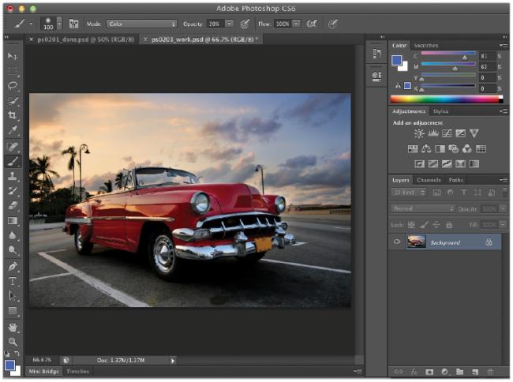Screen dimensions: 513x382
Task: Switch to ps0201_done.psd document tab
Action: (x=85, y=39)
